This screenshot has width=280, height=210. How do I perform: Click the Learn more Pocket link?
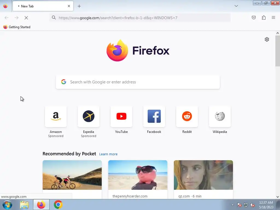click(x=108, y=154)
